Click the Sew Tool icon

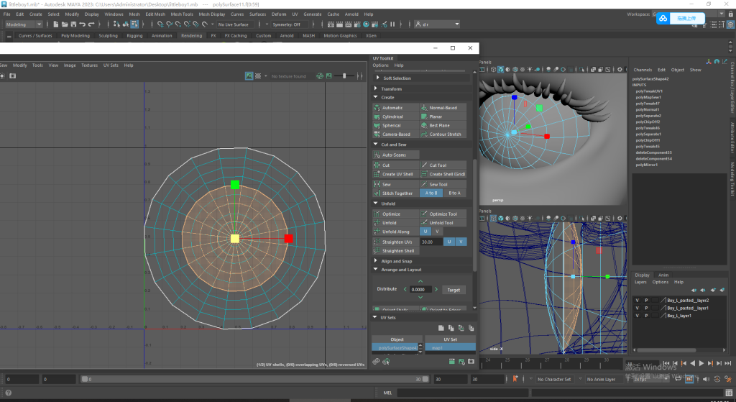click(424, 185)
